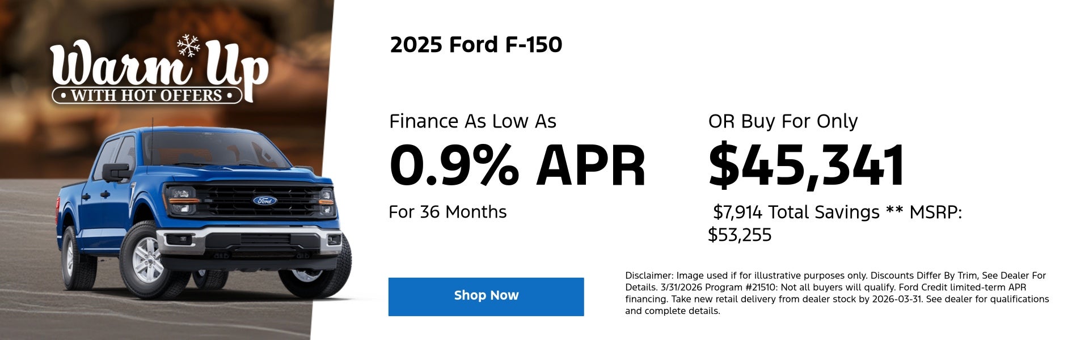Select the 2025 Ford F-150 heading
The width and height of the screenshot is (1089, 340).
(x=476, y=45)
